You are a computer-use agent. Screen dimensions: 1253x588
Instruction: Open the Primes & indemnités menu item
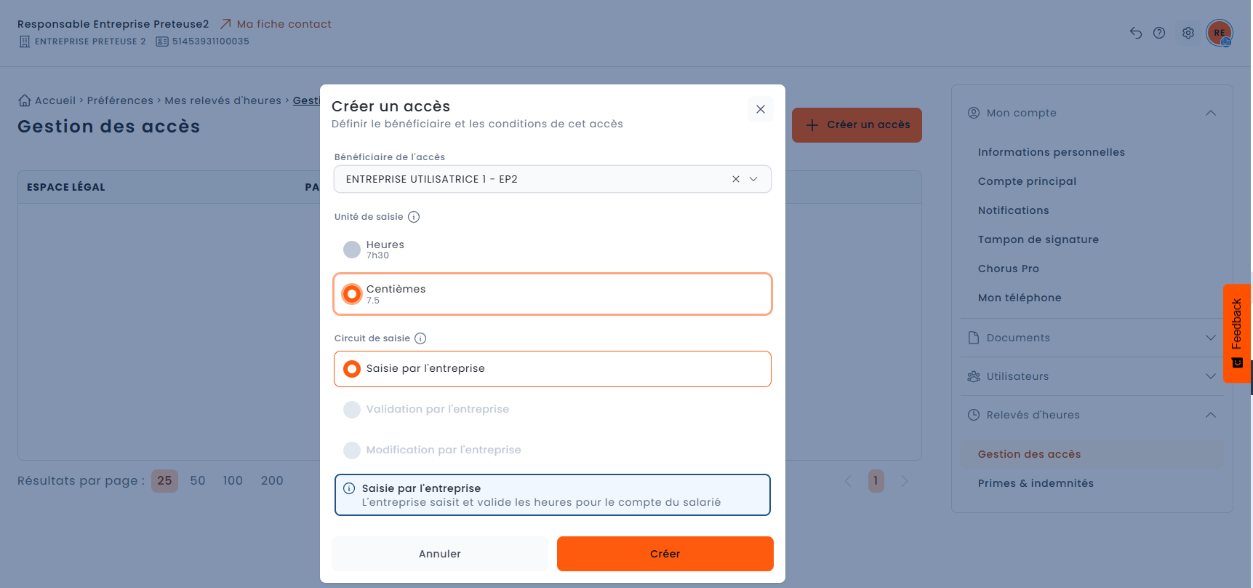[x=1036, y=483]
